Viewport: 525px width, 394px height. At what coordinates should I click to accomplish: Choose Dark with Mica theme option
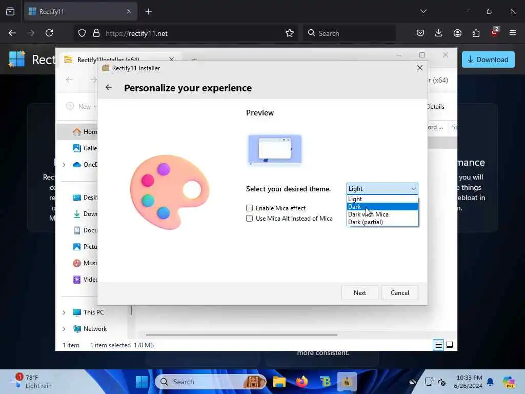tap(382, 214)
